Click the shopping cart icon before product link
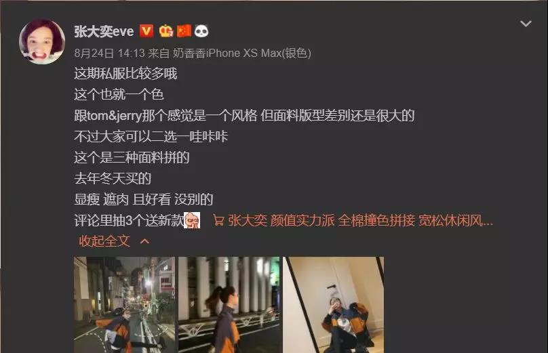 point(218,220)
